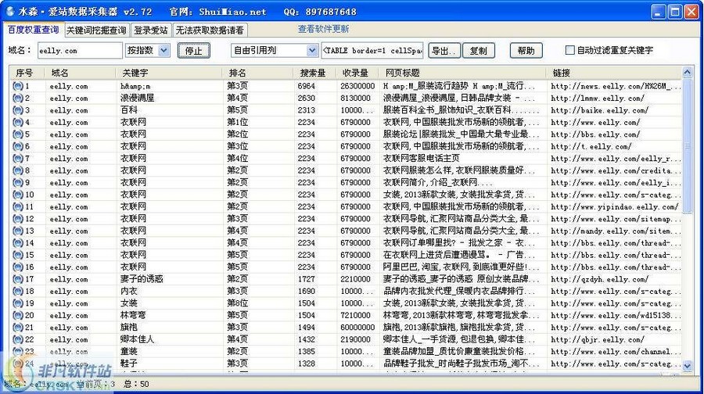Image resolution: width=704 pixels, height=394 pixels.
Task: Open the 查看软件更新 link
Action: (x=323, y=29)
